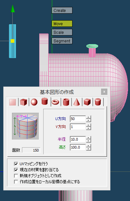
Task: Click the yellow handle on blue slider
Action: tap(12, 41)
